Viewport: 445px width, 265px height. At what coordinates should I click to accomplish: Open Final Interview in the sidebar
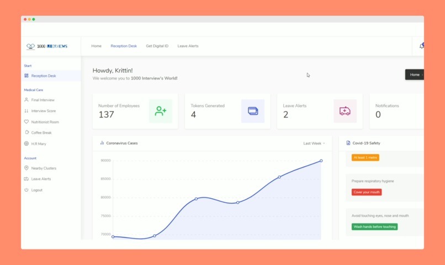tap(43, 100)
